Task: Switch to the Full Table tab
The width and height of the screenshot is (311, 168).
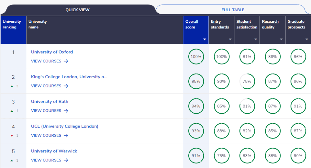Action: (x=233, y=10)
